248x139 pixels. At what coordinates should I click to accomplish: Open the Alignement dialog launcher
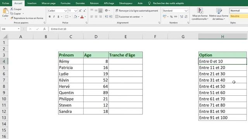pos(159,23)
